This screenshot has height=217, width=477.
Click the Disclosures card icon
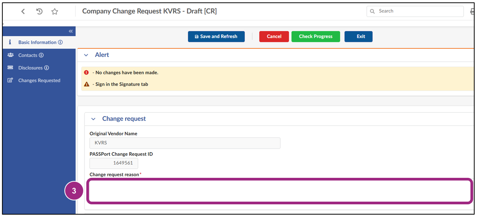coord(10,68)
